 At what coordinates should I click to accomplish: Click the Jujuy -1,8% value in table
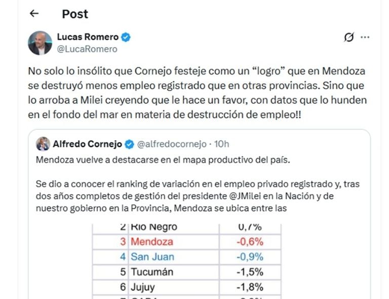tap(250, 287)
